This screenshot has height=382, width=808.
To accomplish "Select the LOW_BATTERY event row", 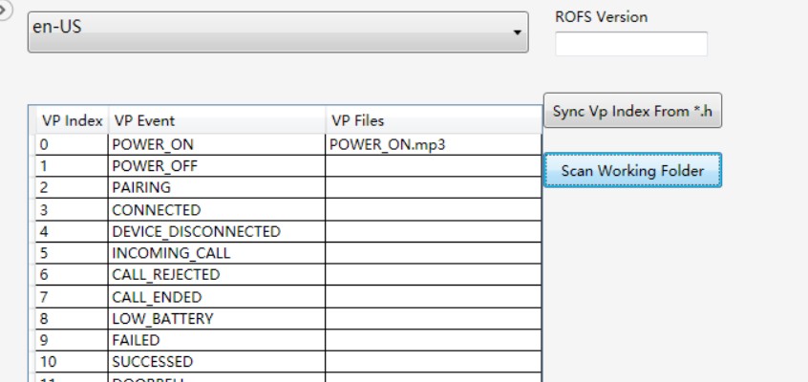I will pos(216,319).
